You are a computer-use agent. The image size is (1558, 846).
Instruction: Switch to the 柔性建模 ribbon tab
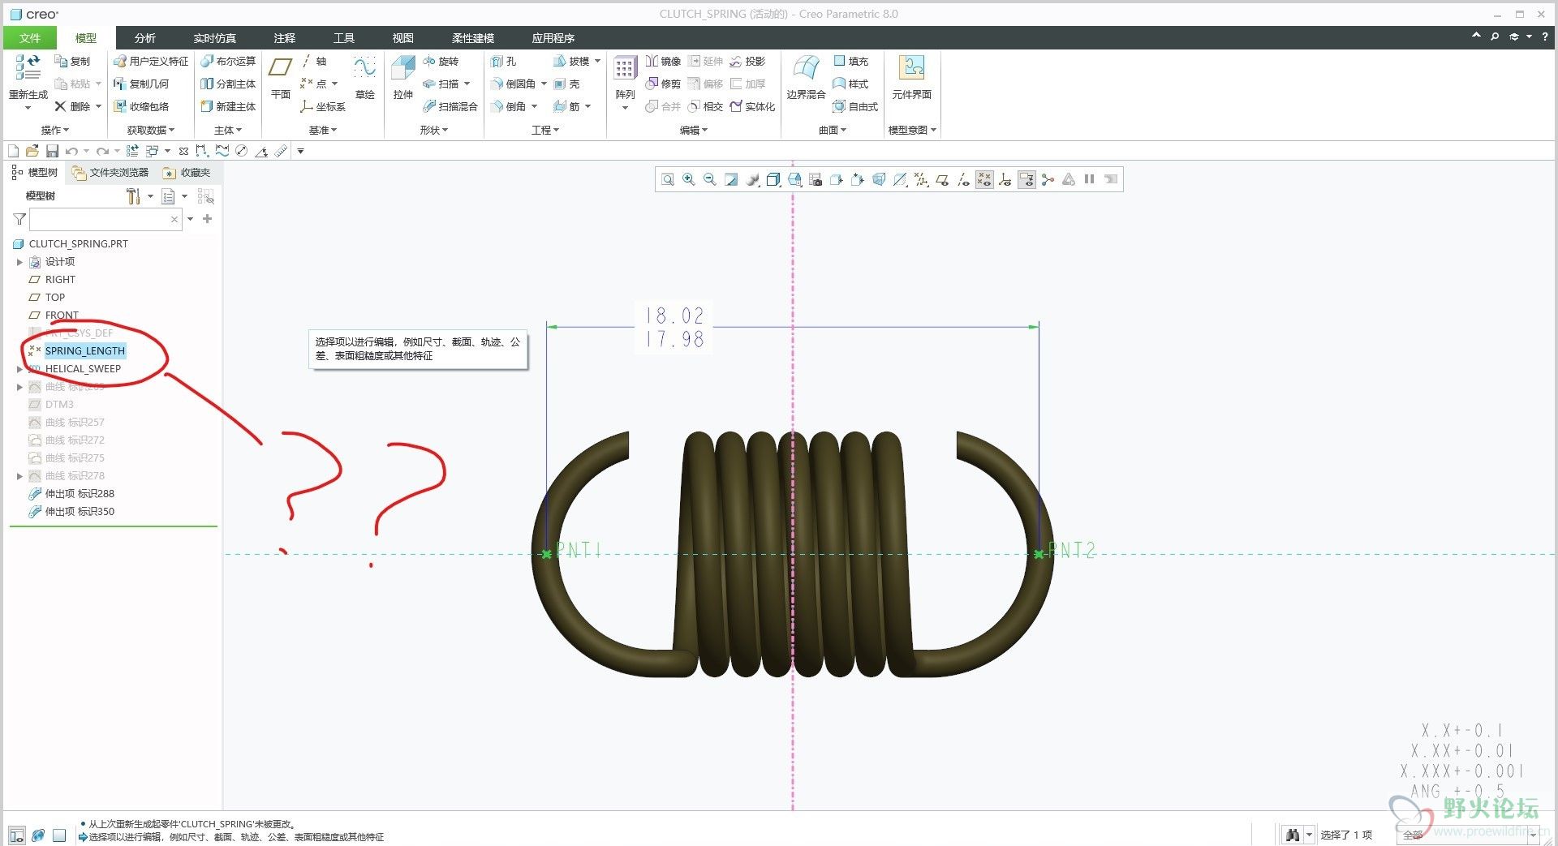point(473,38)
